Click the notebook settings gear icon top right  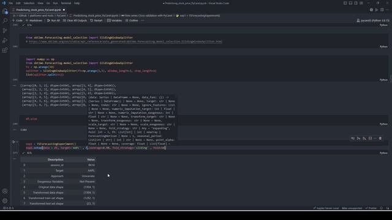371,10
